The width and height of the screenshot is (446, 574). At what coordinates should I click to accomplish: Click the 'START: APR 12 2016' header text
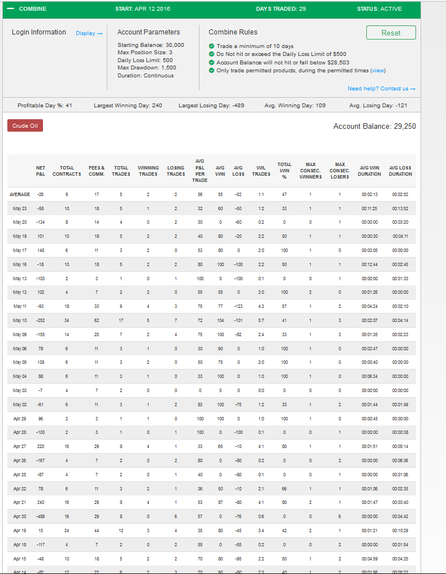(x=143, y=9)
